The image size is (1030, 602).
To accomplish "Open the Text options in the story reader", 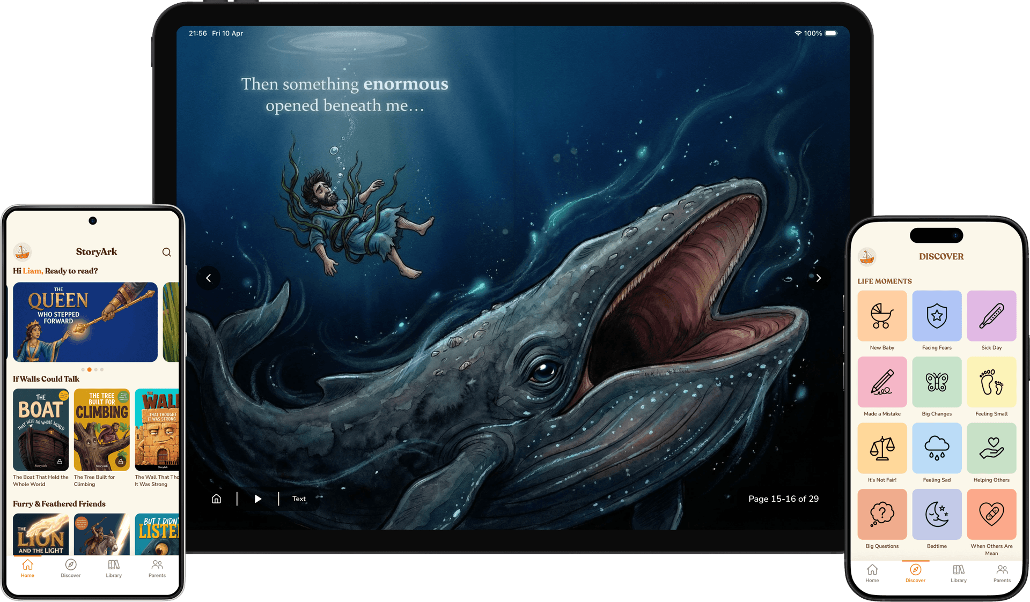I will 299,498.
